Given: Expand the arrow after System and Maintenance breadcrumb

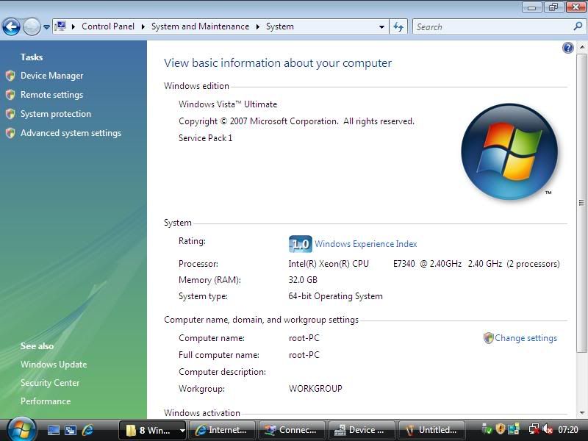Looking at the screenshot, I should coord(258,26).
